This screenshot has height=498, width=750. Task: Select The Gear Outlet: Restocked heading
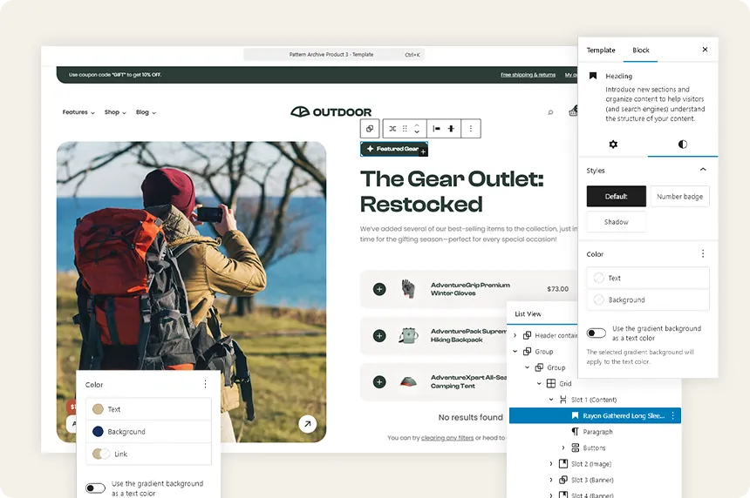coord(452,192)
